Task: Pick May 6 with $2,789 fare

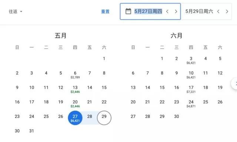Action: [75, 75]
